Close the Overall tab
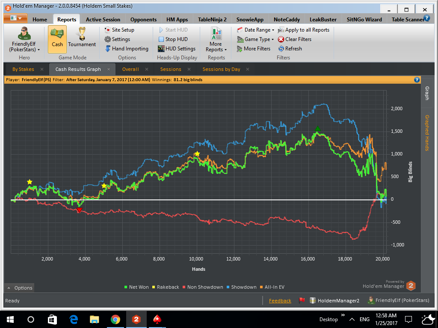 click(147, 69)
